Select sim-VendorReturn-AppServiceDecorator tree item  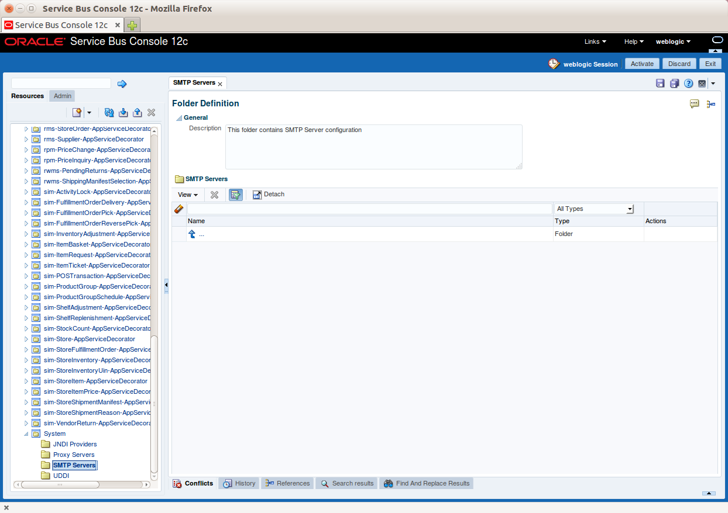coord(97,423)
